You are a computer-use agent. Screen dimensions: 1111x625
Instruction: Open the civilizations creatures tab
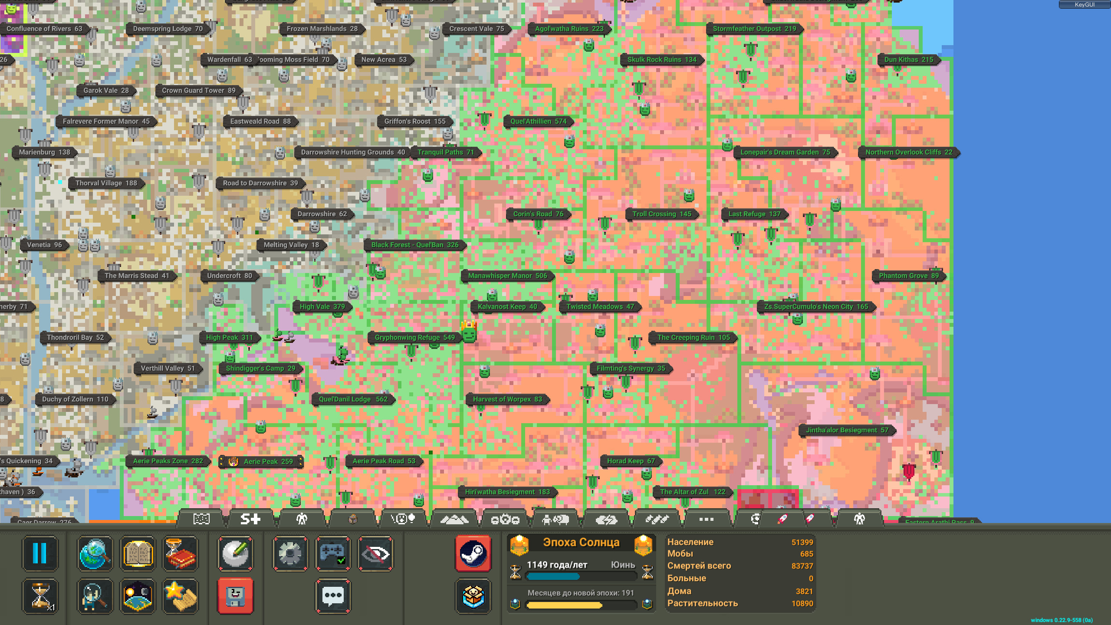click(x=301, y=519)
